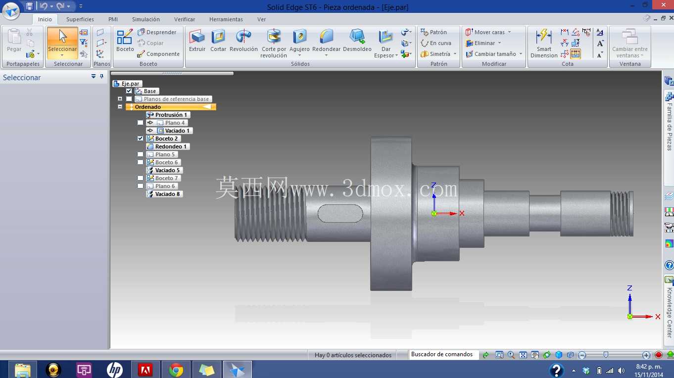The image size is (674, 378).
Task: Toggle the Base checkbox in the tree
Action: tap(129, 91)
